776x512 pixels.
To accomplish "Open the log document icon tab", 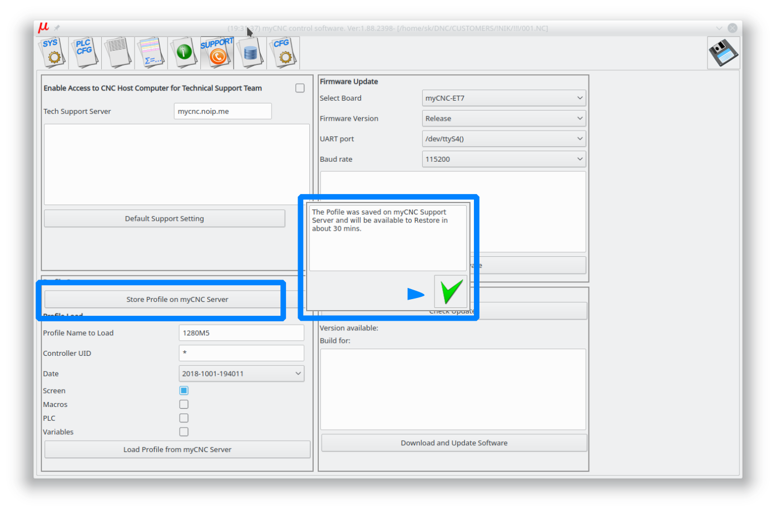I will pos(117,53).
